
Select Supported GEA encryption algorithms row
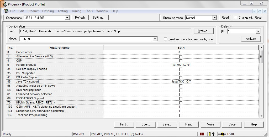[133, 111]
